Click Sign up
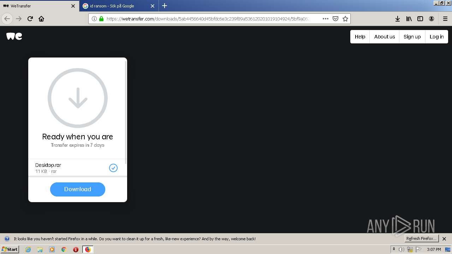The width and height of the screenshot is (452, 254). 412,37
